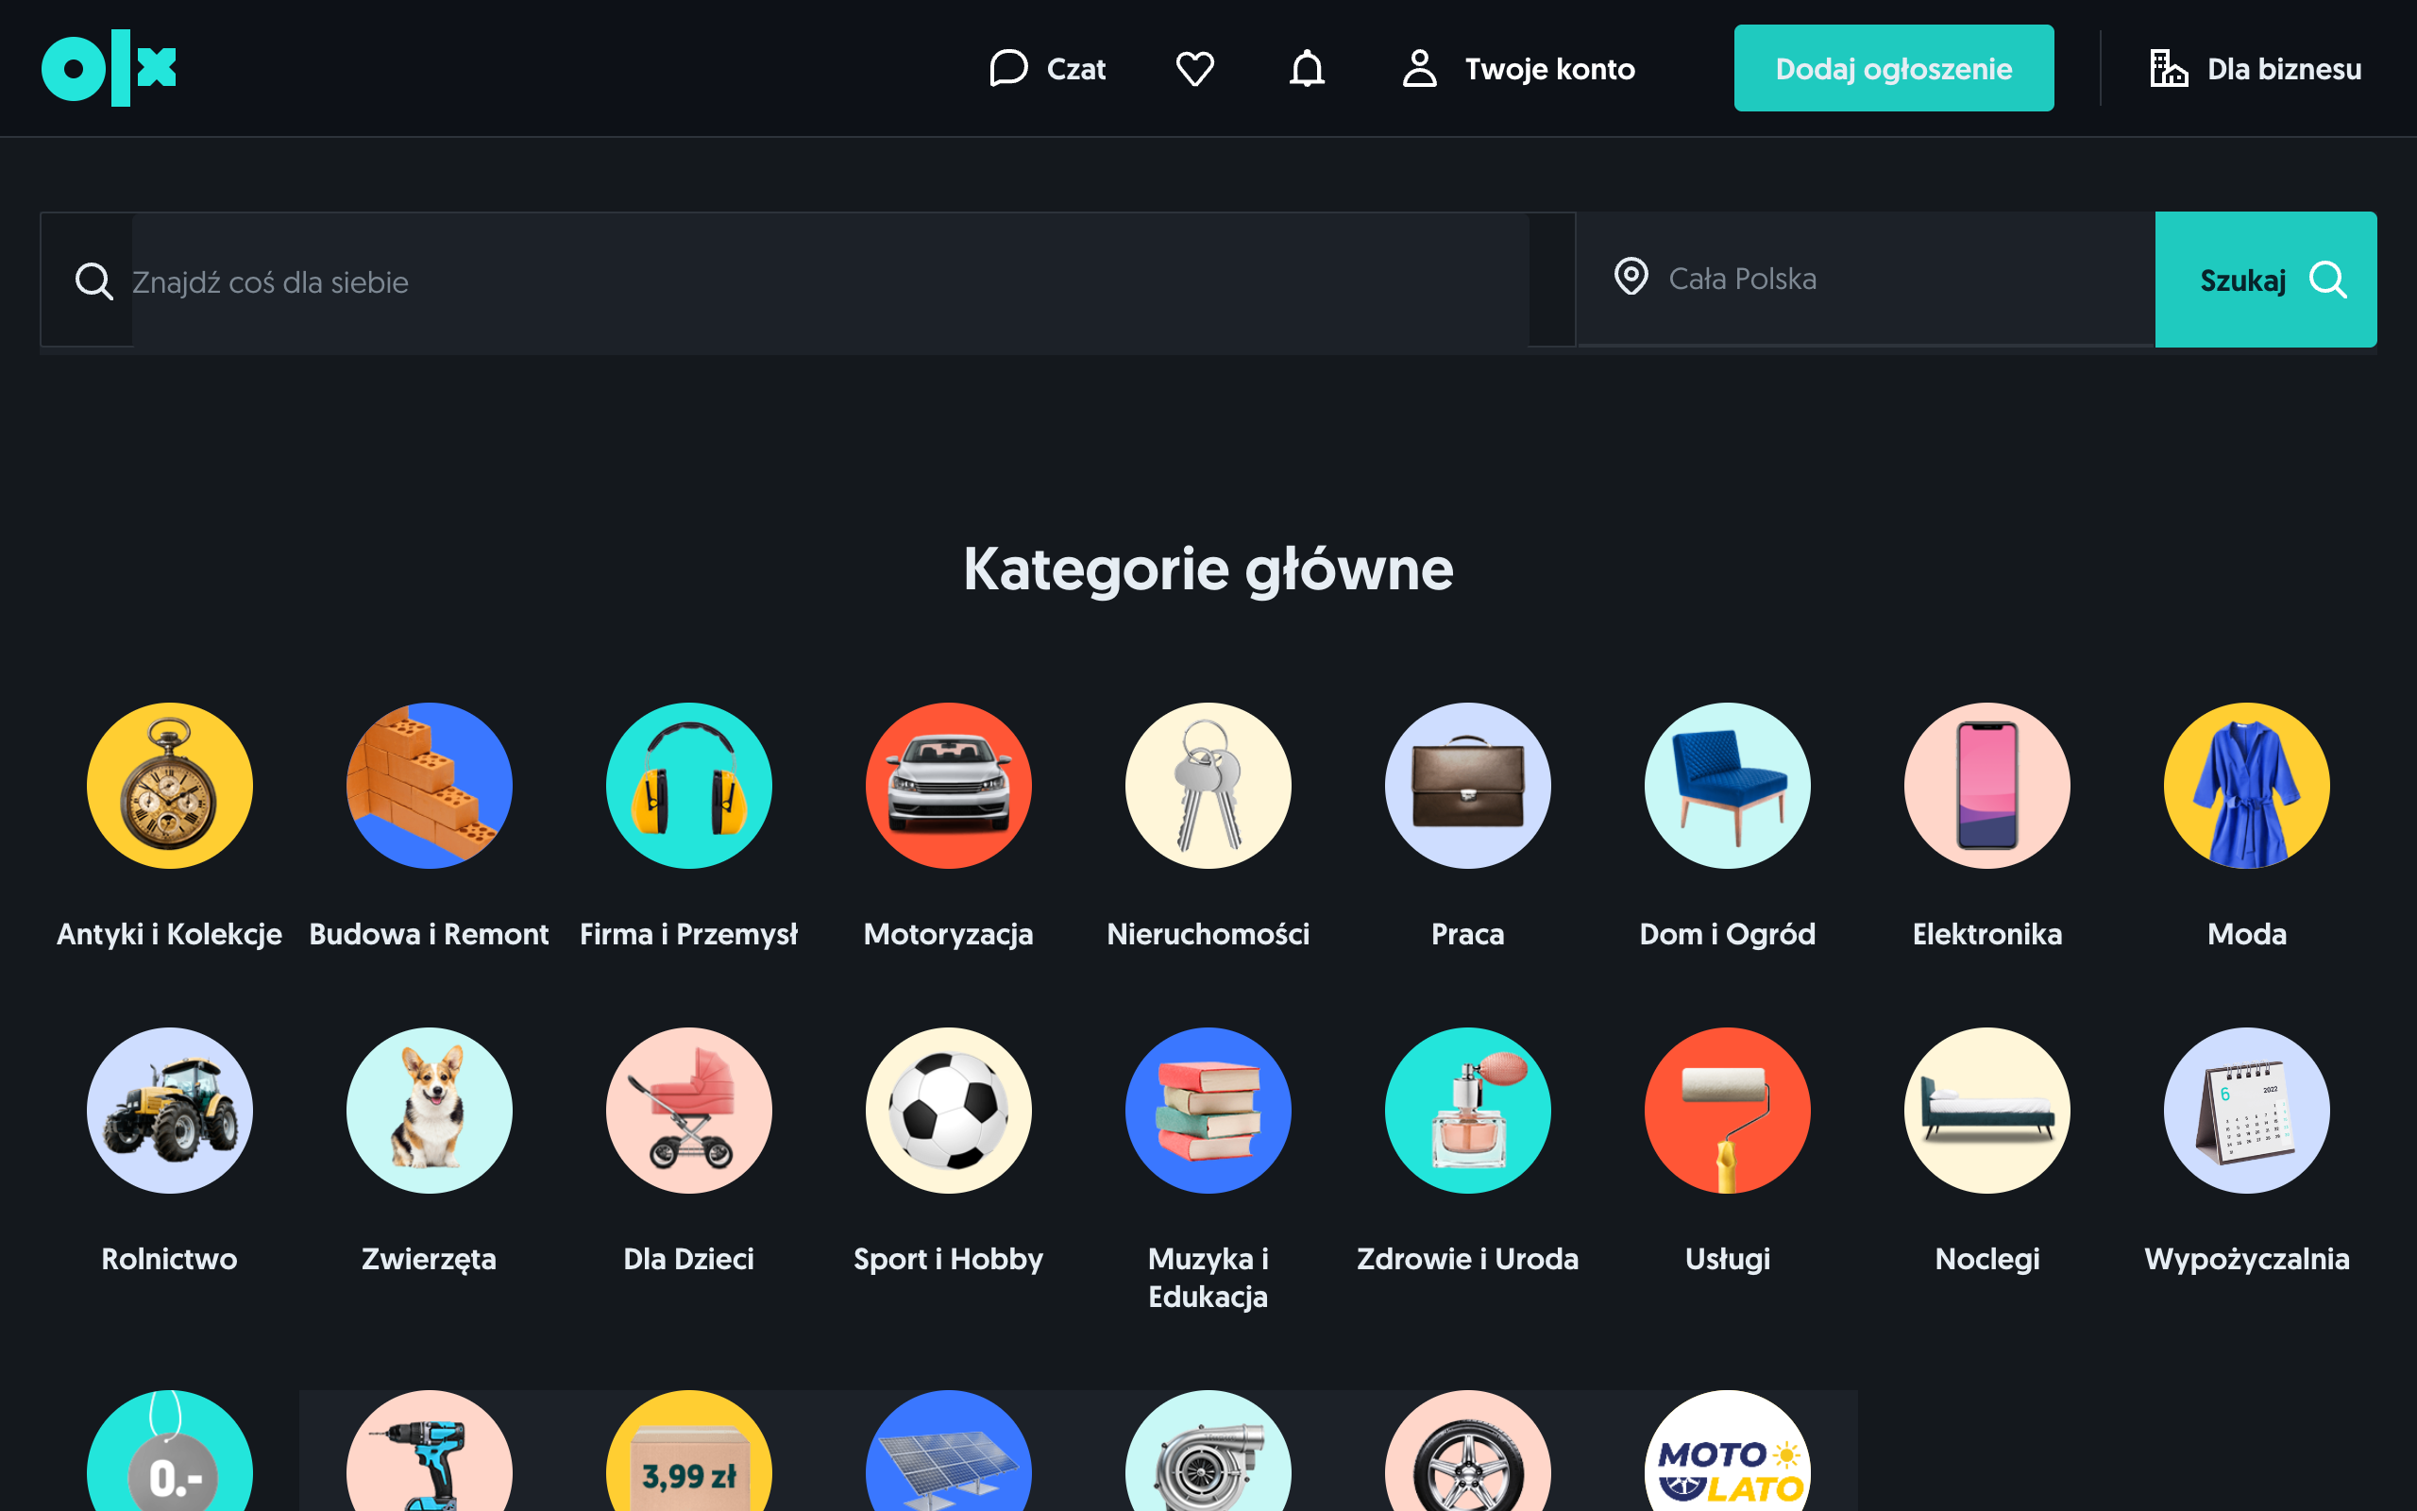
Task: Open notifications bell icon
Action: coord(1307,69)
